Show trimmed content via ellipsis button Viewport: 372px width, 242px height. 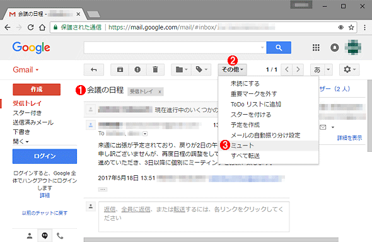[x=103, y=190]
